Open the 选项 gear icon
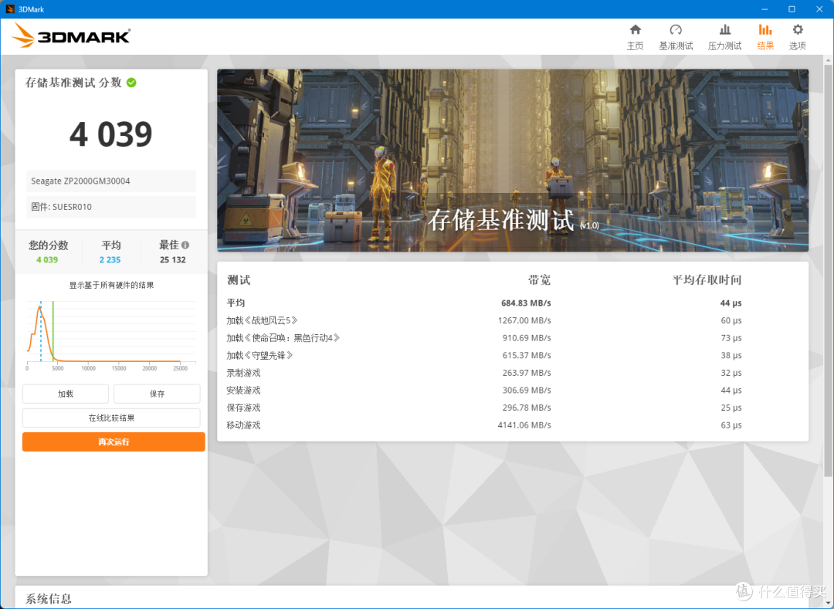The image size is (834, 609). point(797,30)
